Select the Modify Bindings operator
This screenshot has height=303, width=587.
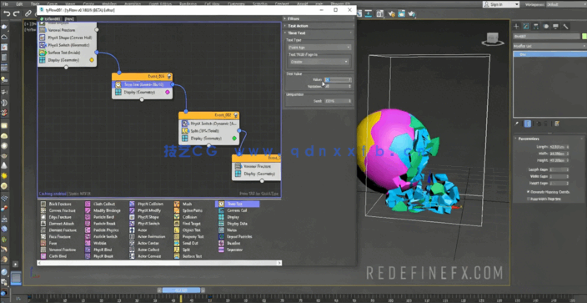(103, 210)
